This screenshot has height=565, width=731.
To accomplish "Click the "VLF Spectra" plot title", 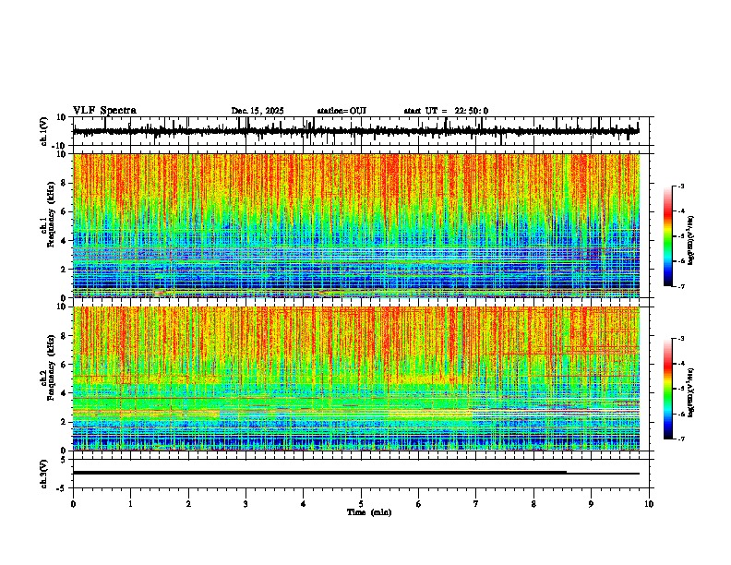I will [x=104, y=111].
